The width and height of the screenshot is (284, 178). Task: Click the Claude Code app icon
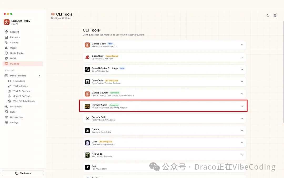[88, 45]
